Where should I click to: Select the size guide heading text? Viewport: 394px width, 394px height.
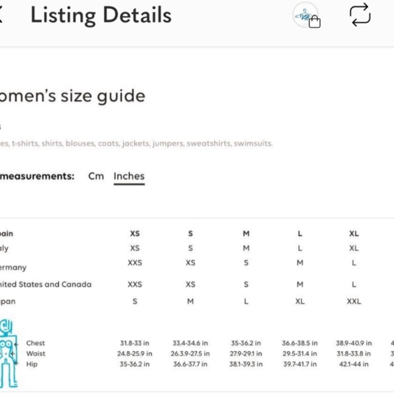coord(72,96)
